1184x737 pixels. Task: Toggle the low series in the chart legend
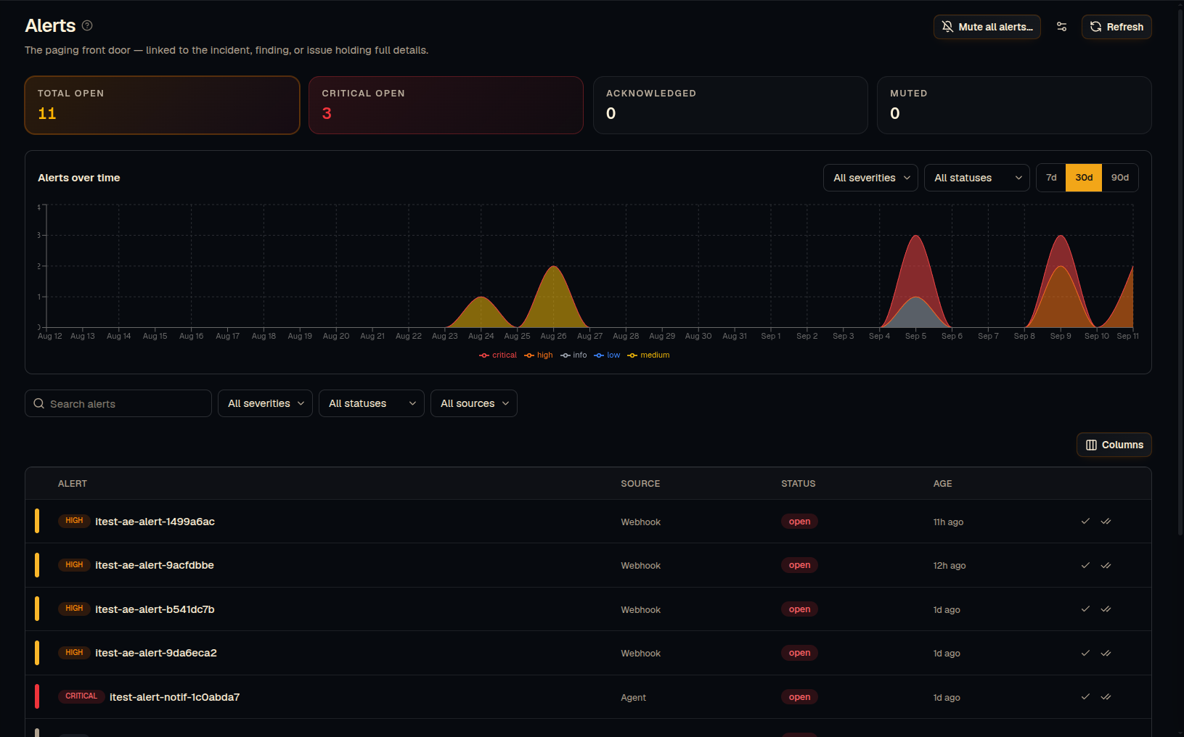pyautogui.click(x=607, y=355)
